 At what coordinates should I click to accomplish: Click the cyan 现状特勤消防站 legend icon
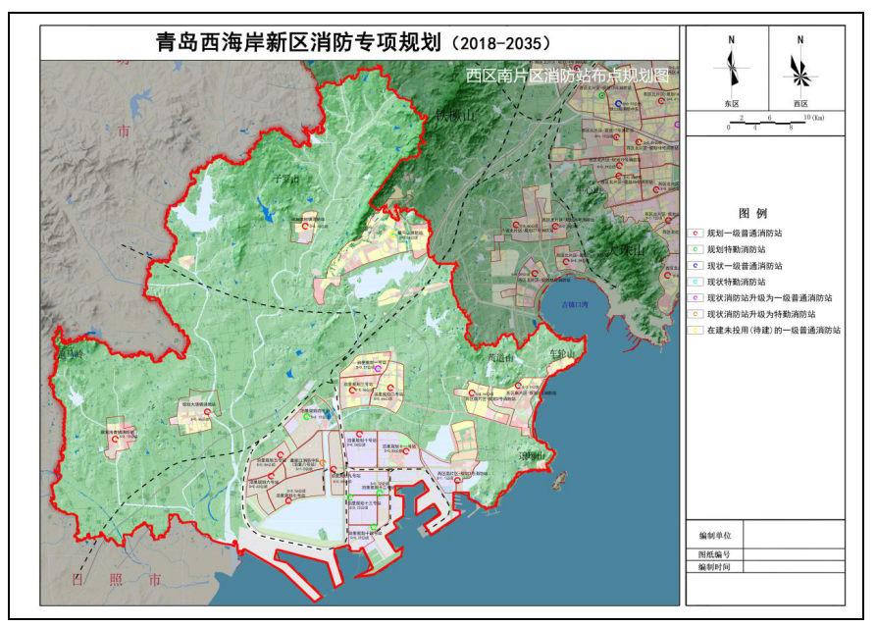[696, 282]
